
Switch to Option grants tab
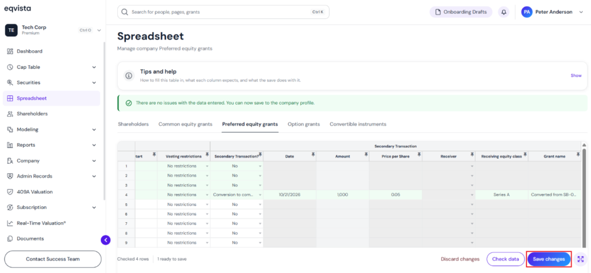(x=304, y=124)
